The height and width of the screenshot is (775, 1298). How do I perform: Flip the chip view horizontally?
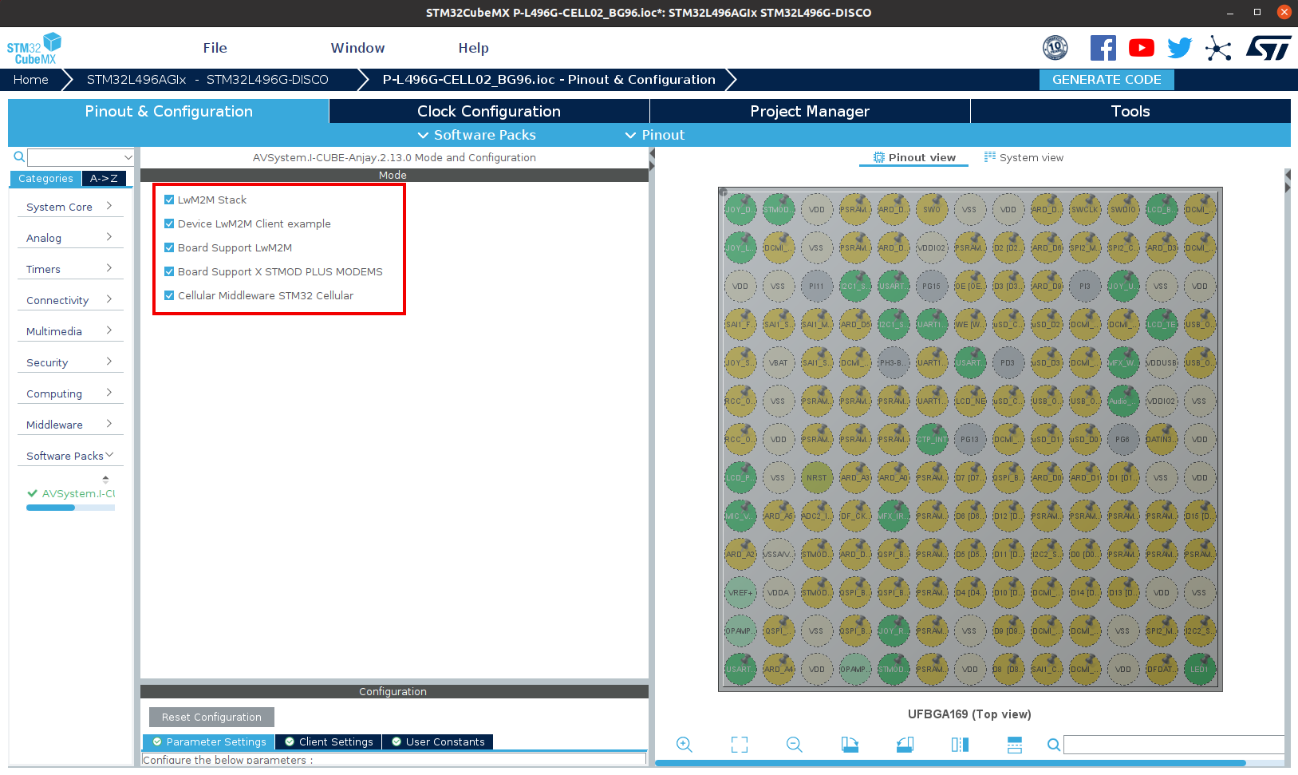(960, 745)
